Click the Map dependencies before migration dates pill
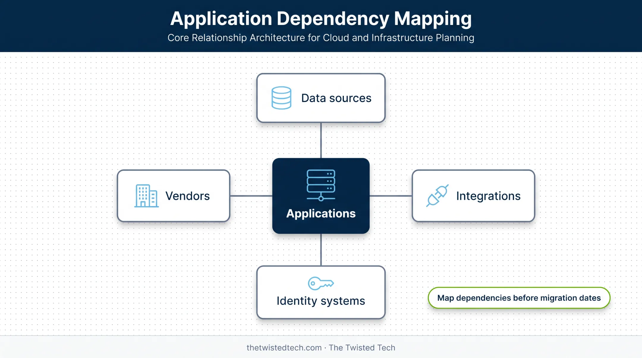This screenshot has height=358, width=642. [519, 298]
